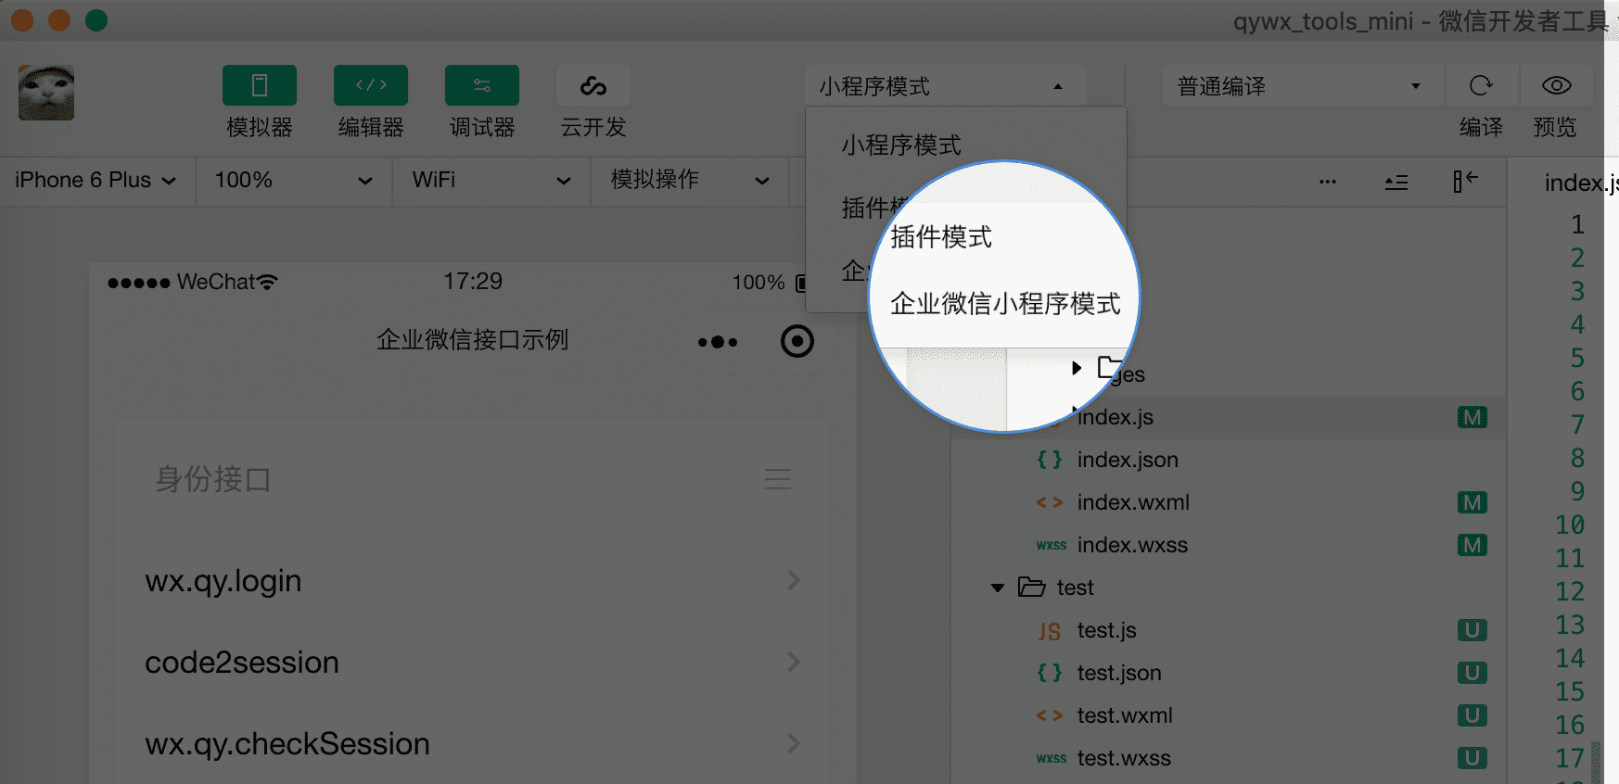
Task: Click the M badge on index.wxss
Action: [1472, 545]
